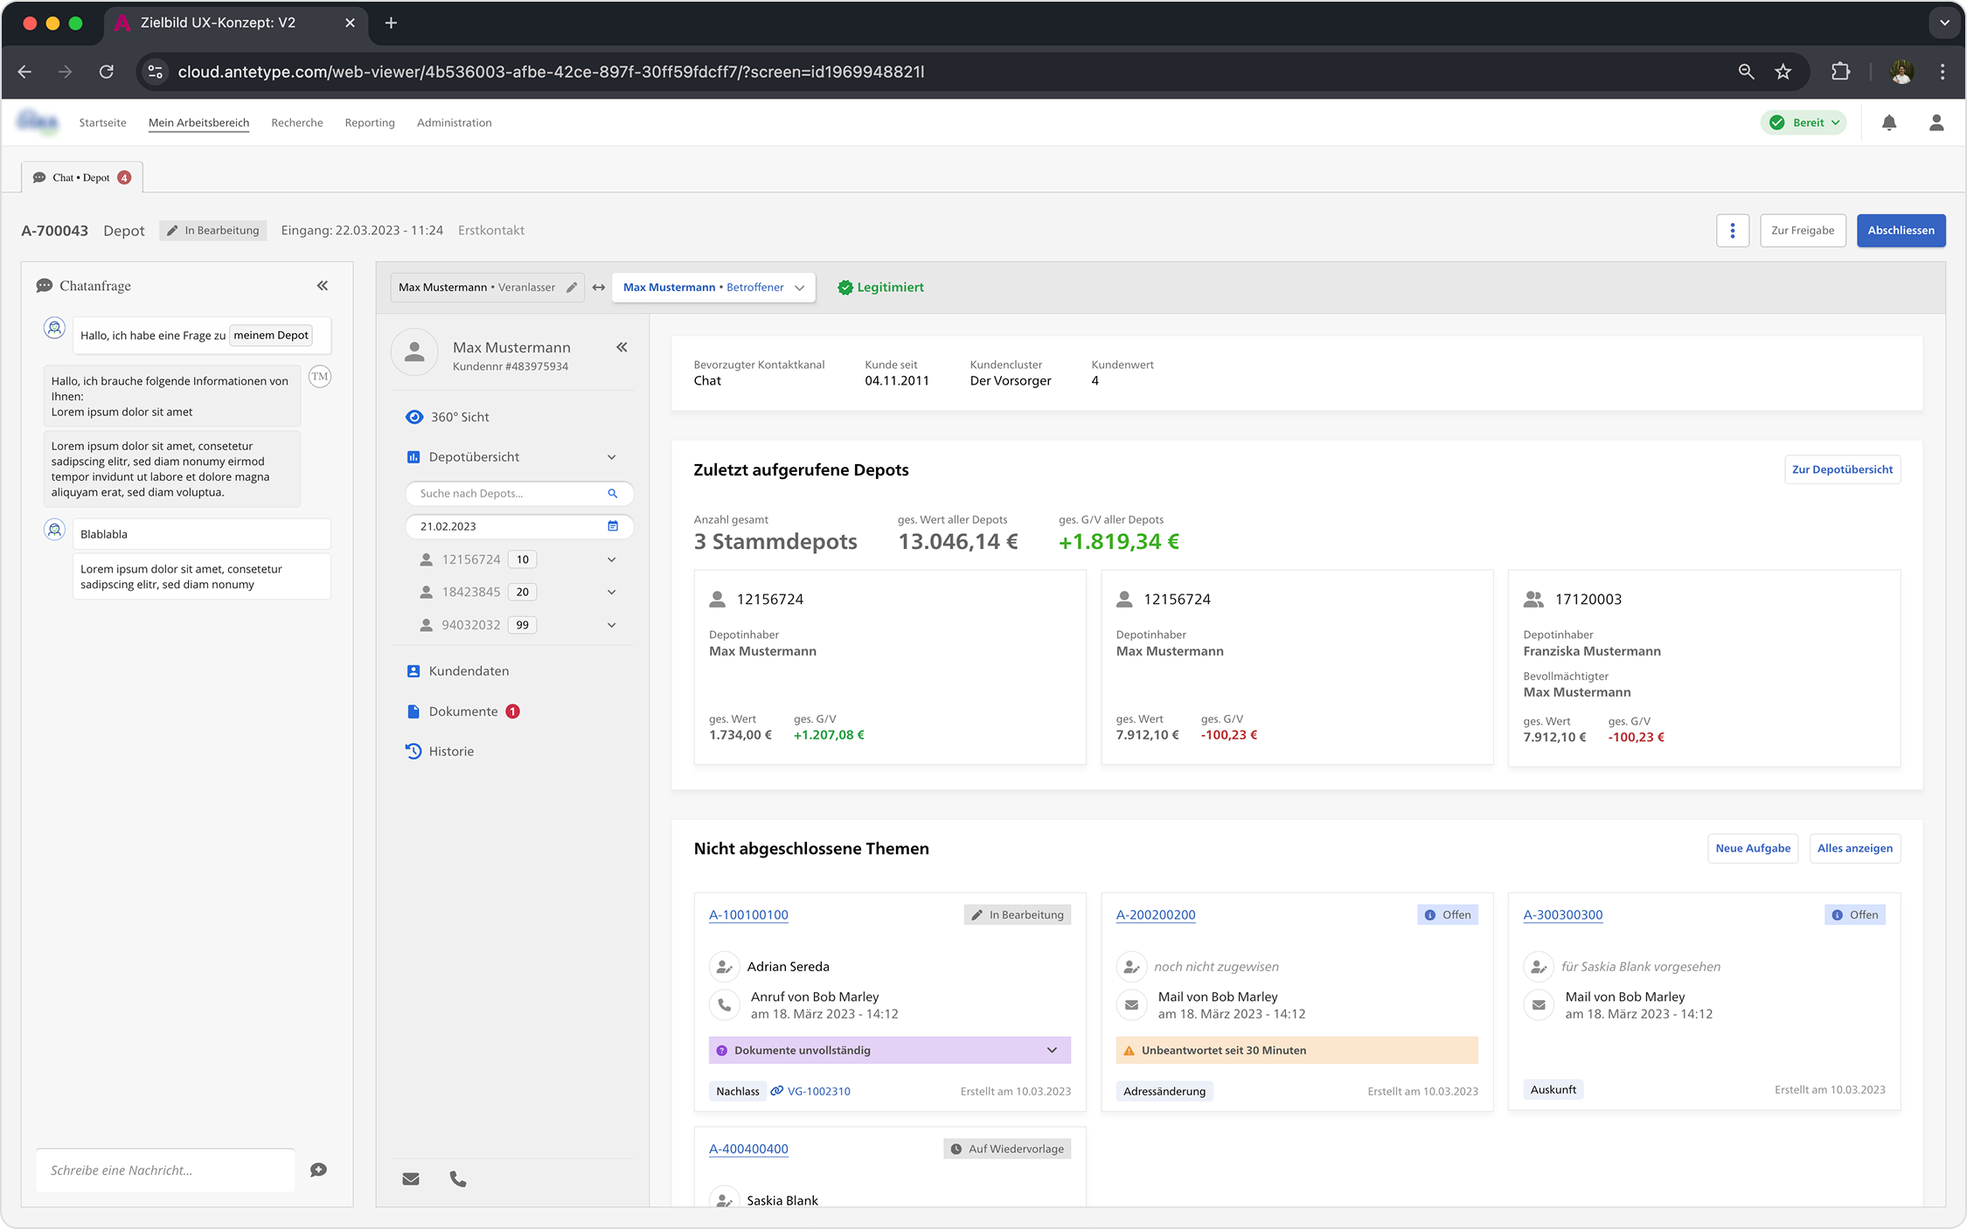Screen dimensions: 1967x1229
Task: Edit the Veranlasser with pencil icon
Action: (571, 288)
